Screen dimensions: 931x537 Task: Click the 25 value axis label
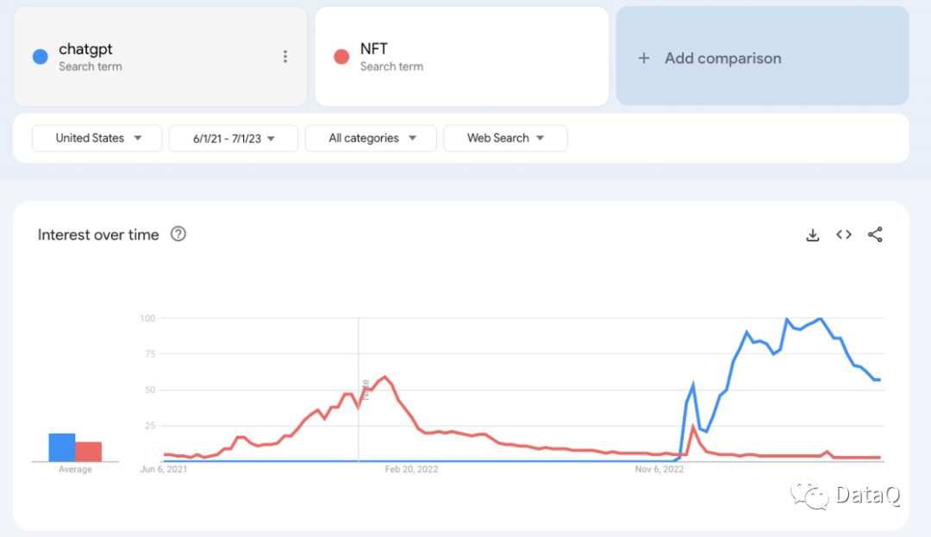click(150, 426)
